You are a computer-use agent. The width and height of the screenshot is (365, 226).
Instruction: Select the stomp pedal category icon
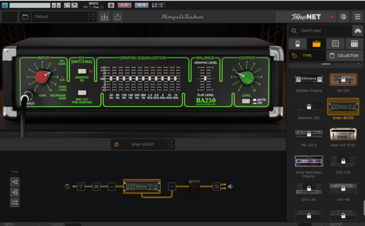pyautogui.click(x=298, y=44)
